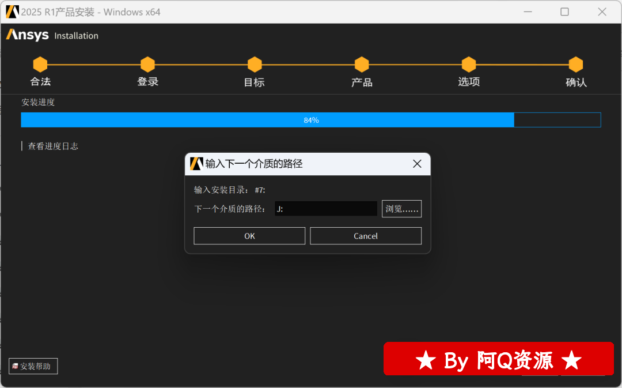
Task: Minimize the 2025 R1 installer window
Action: pos(528,12)
